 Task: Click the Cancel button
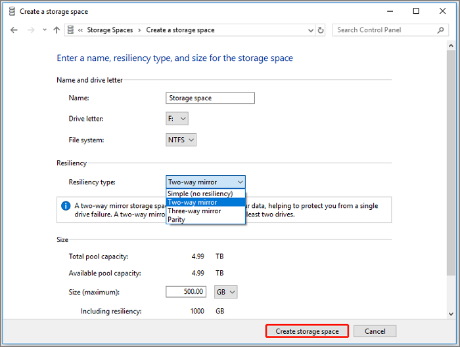(x=375, y=331)
